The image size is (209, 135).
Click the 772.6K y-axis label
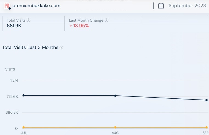point(12,96)
